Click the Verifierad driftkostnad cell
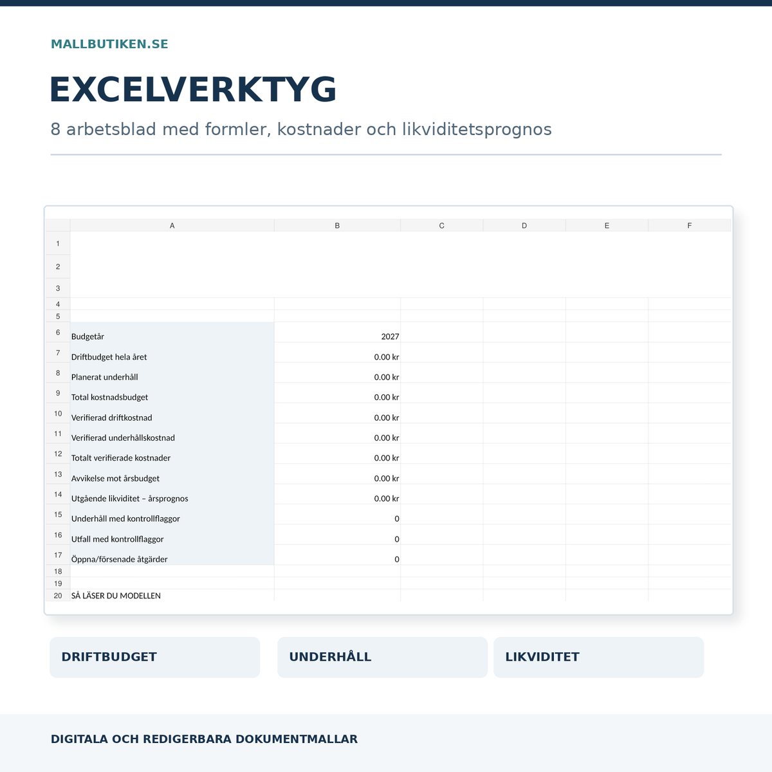The width and height of the screenshot is (772, 772). tap(172, 414)
